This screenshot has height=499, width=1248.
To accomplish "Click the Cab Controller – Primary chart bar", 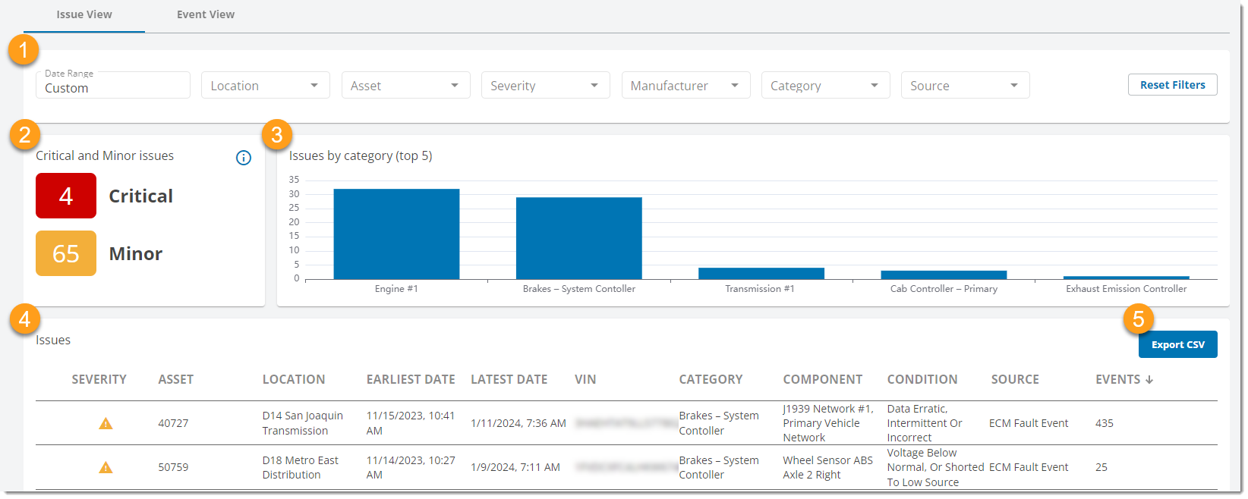I will click(x=944, y=275).
